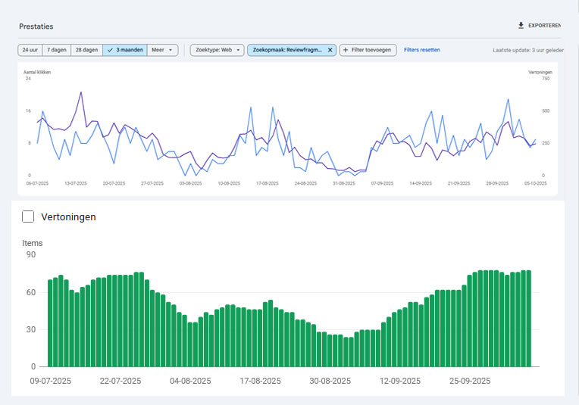This screenshot has width=579, height=405.
Task: Click the line chart spike near 28-09-2025
Action: point(507,99)
